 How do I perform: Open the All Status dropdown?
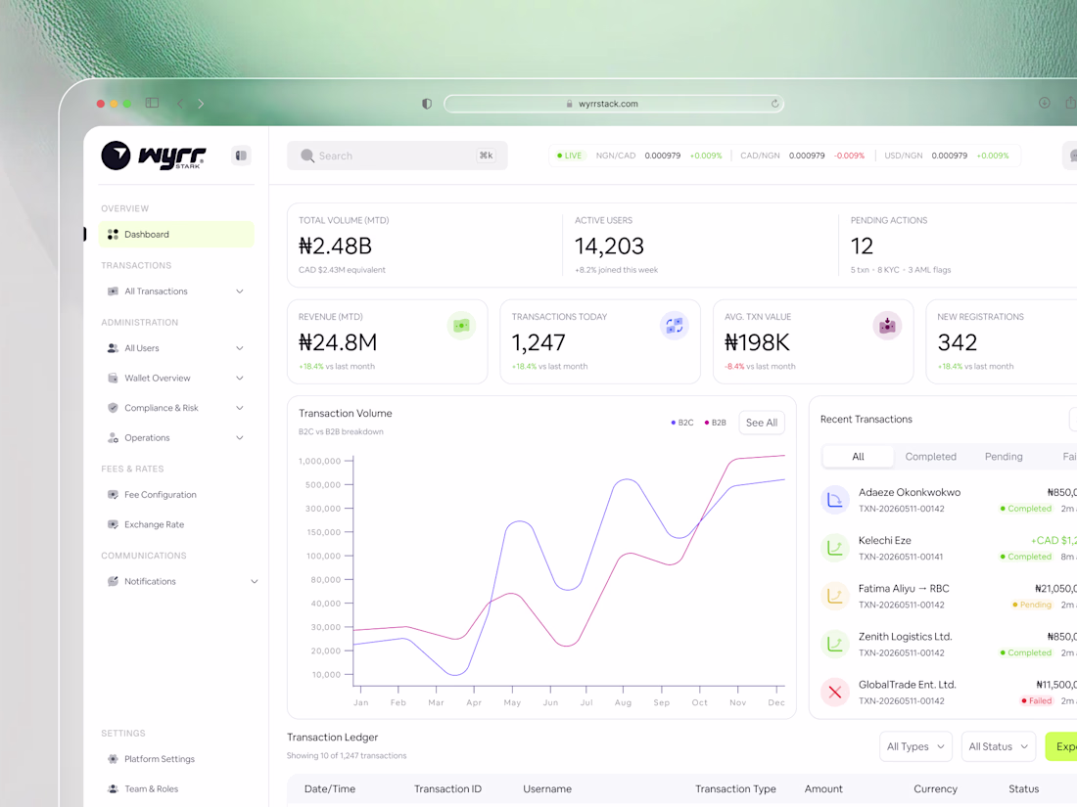(x=998, y=746)
